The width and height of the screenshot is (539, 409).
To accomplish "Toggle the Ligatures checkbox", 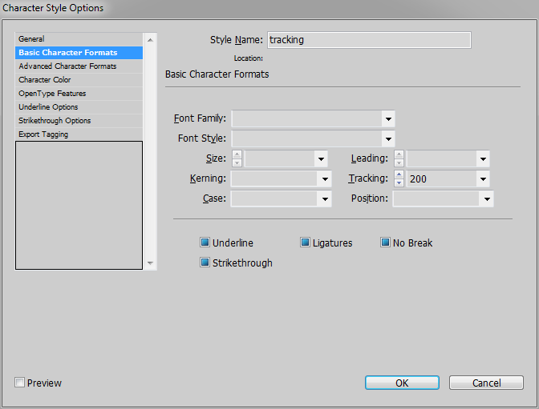I will 306,243.
